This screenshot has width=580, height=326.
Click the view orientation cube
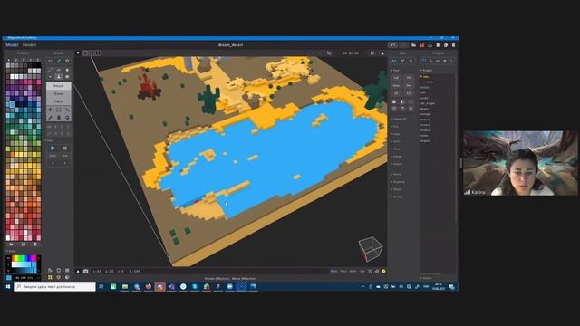point(371,249)
